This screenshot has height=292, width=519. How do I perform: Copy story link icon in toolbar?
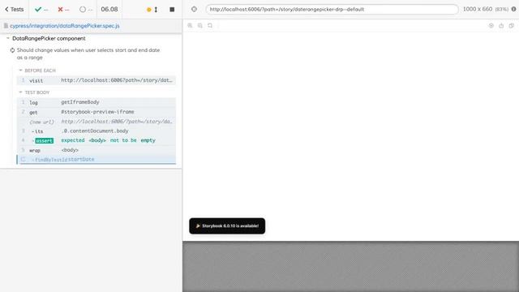coord(512,25)
